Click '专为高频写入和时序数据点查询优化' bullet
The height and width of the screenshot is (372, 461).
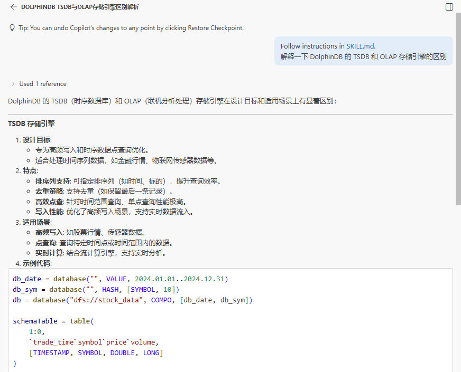point(93,150)
